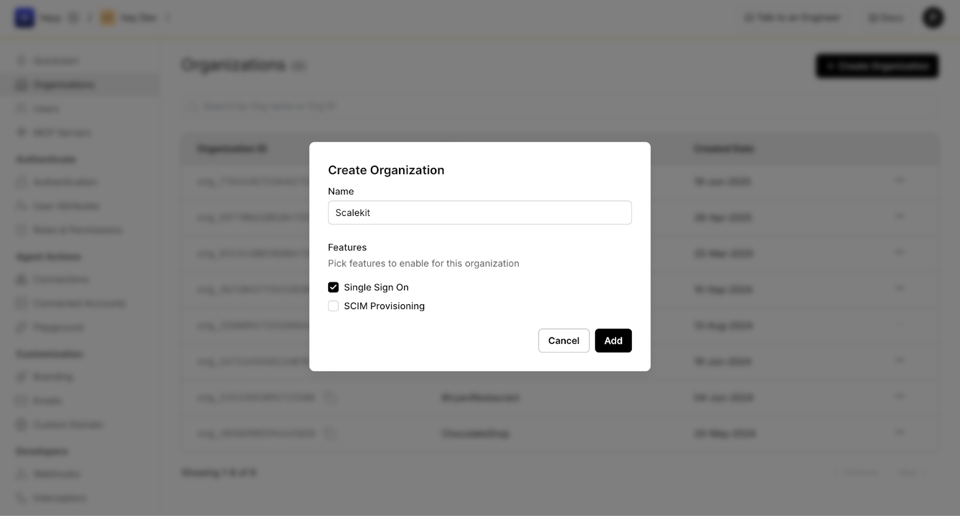Click the Features heading in the dialog
Screen dimensions: 960x516
pos(347,247)
